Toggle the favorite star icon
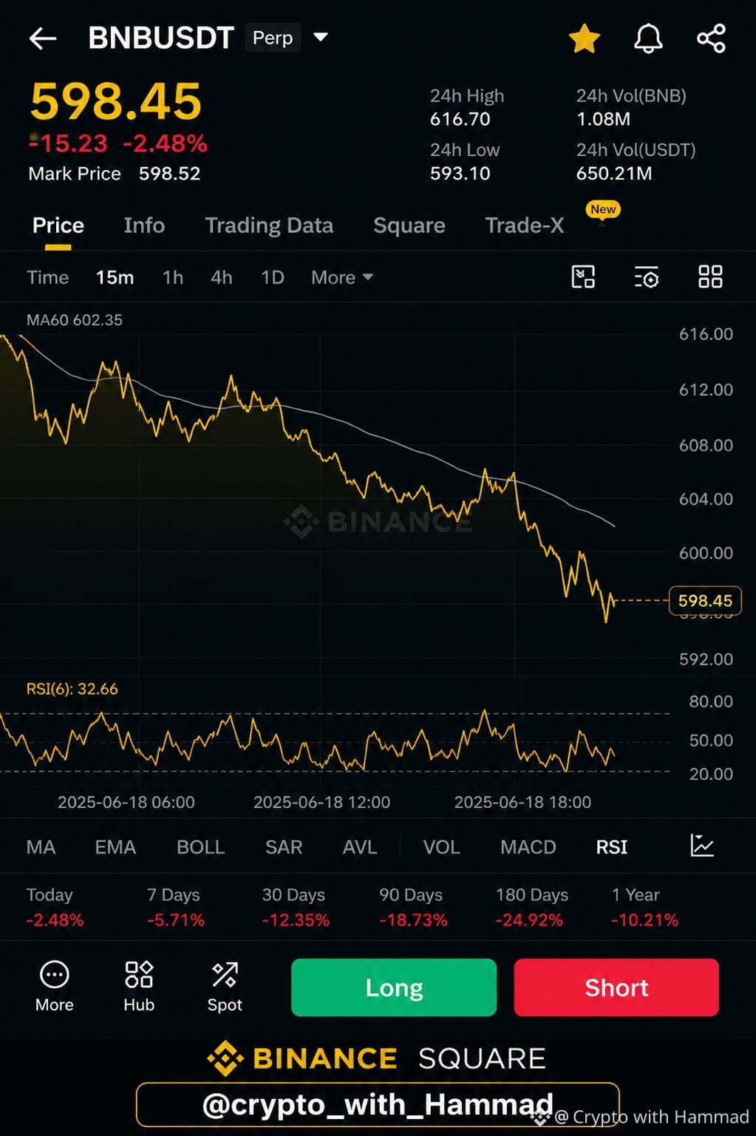 point(584,38)
